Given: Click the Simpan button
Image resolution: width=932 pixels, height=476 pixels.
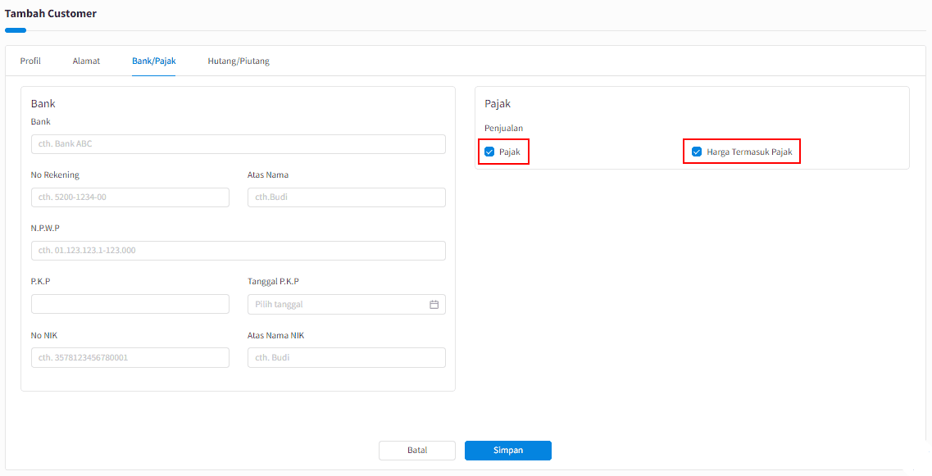Looking at the screenshot, I should click(x=508, y=451).
